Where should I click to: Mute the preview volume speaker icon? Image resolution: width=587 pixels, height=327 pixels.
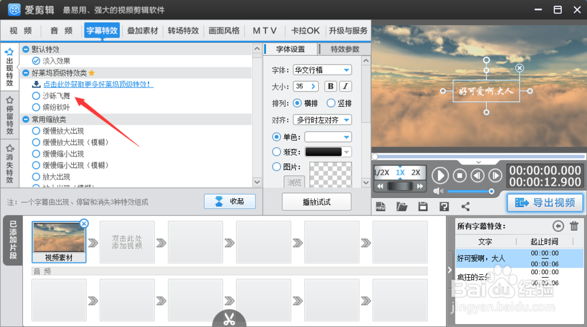click(438, 191)
